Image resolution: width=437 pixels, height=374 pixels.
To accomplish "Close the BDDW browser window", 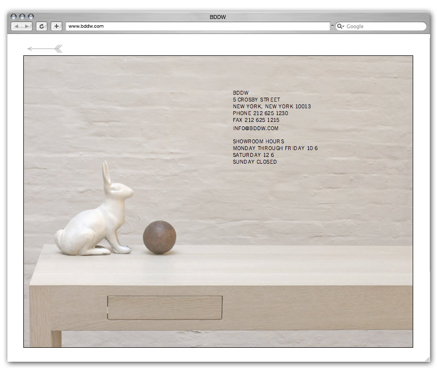I will tap(14, 17).
